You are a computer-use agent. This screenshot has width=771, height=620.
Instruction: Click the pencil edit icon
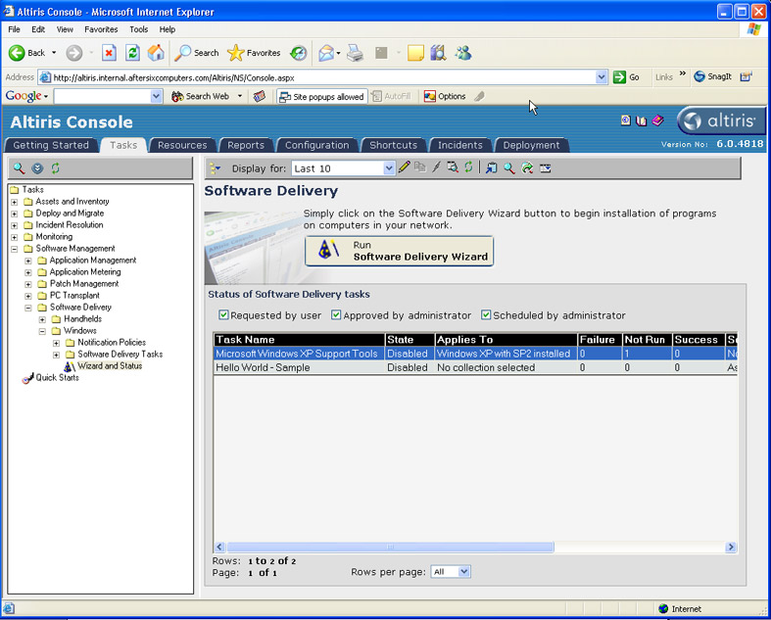[405, 167]
